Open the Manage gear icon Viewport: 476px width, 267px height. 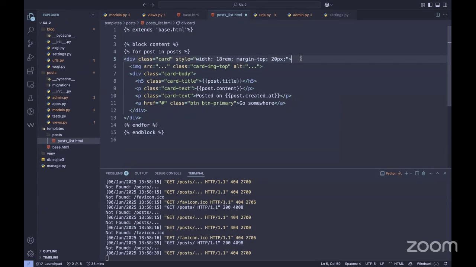pos(31,254)
